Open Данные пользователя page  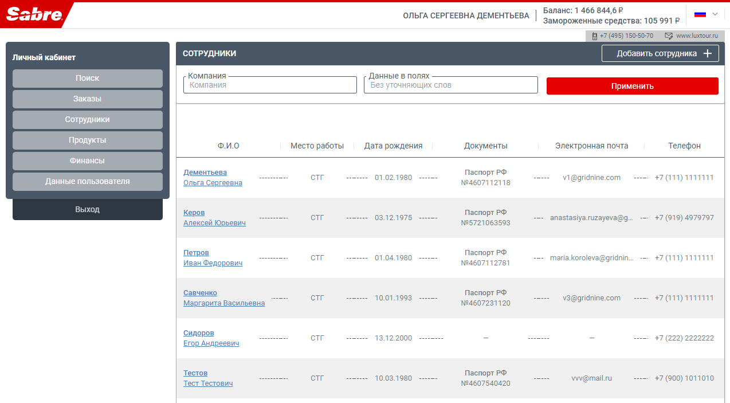pos(87,182)
